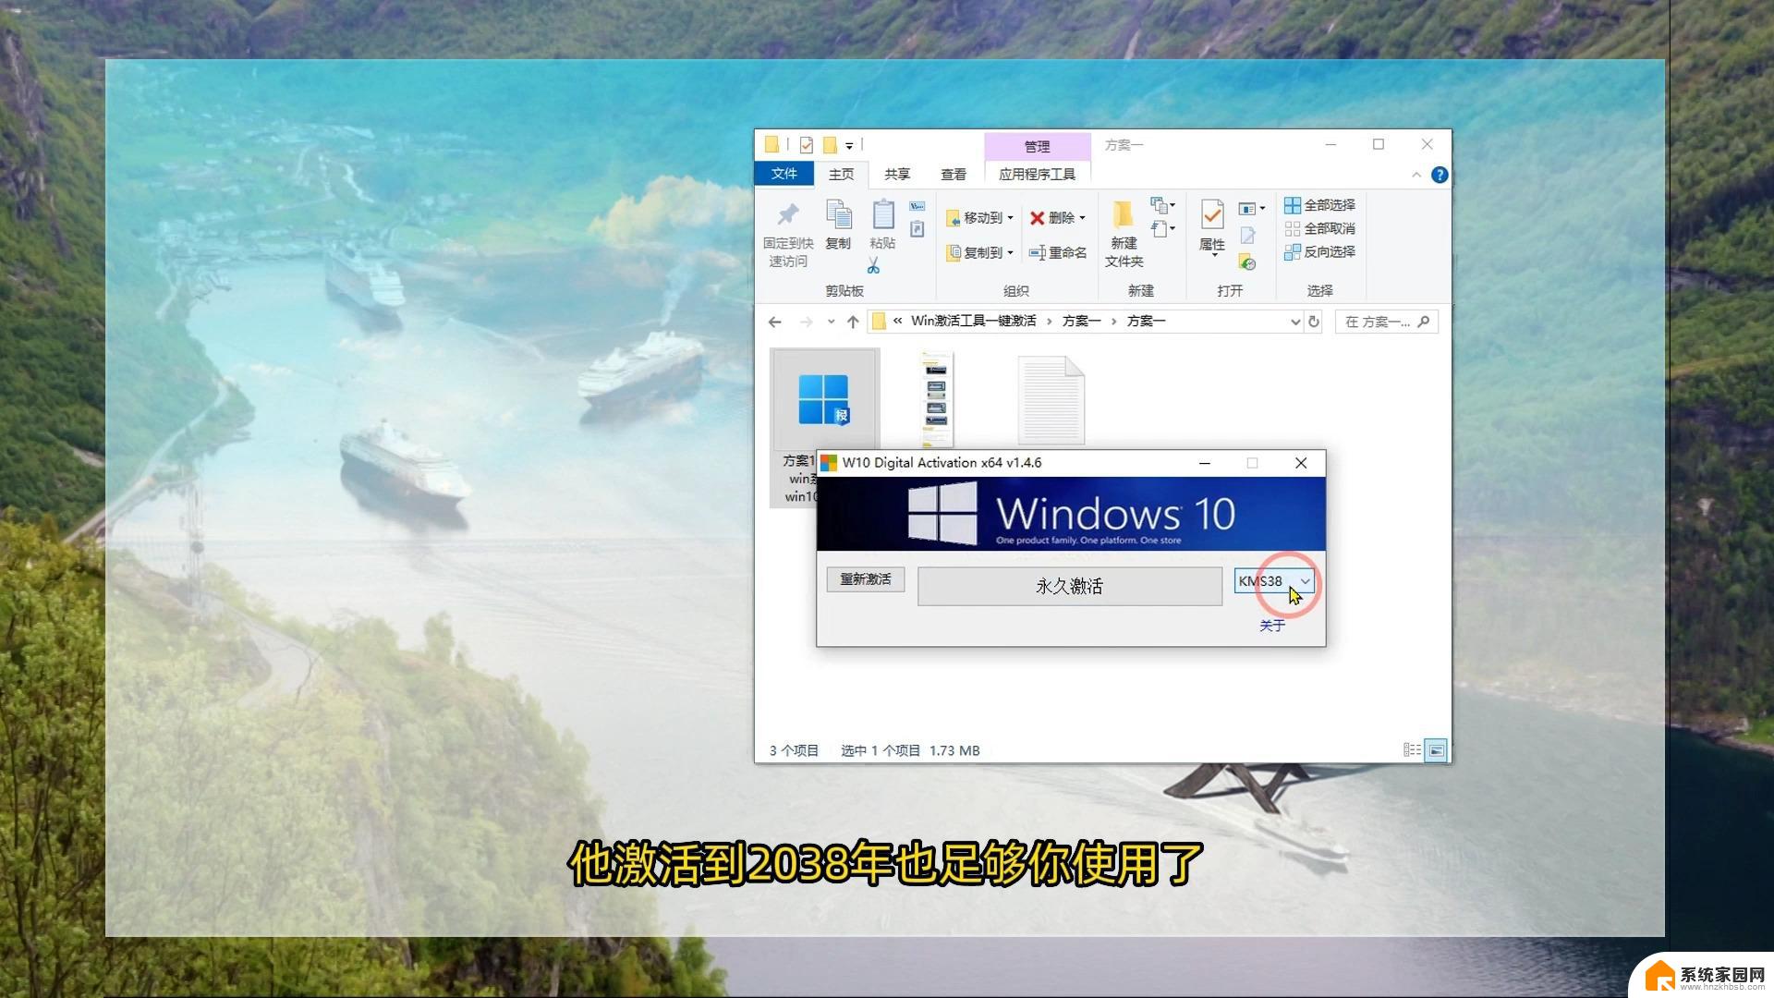
Task: Switch to details view icon
Action: (x=1412, y=750)
